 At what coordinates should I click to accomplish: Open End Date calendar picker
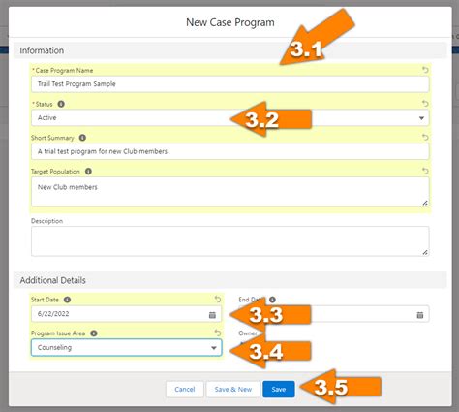(x=420, y=315)
